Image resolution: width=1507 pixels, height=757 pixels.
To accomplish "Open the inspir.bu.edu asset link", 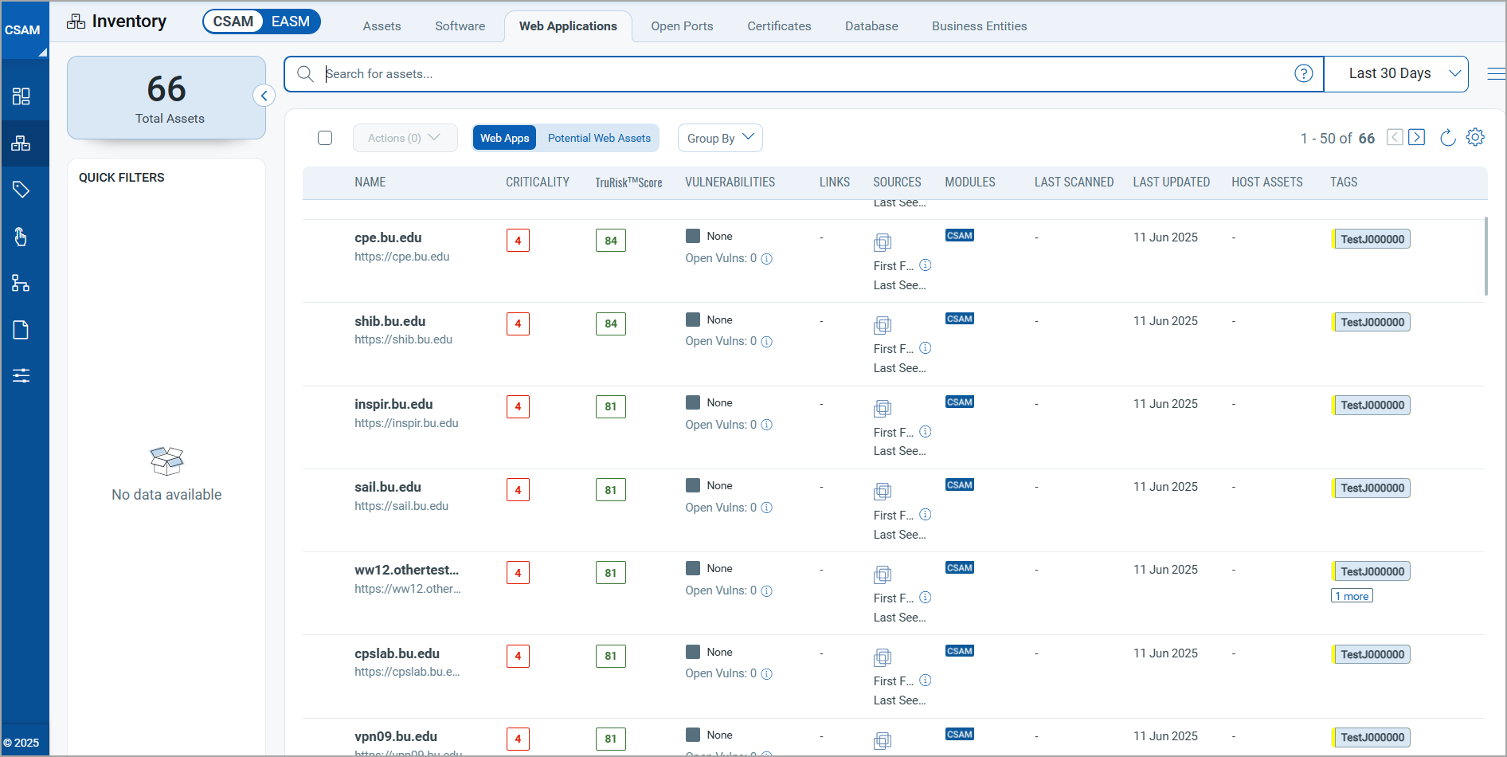I will click(393, 404).
